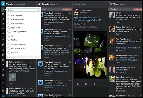This screenshot has width=143, height=98.
Task: Click the Twitter bird icon in Tweets @TweetDeck header
Action: [x=39, y=4]
